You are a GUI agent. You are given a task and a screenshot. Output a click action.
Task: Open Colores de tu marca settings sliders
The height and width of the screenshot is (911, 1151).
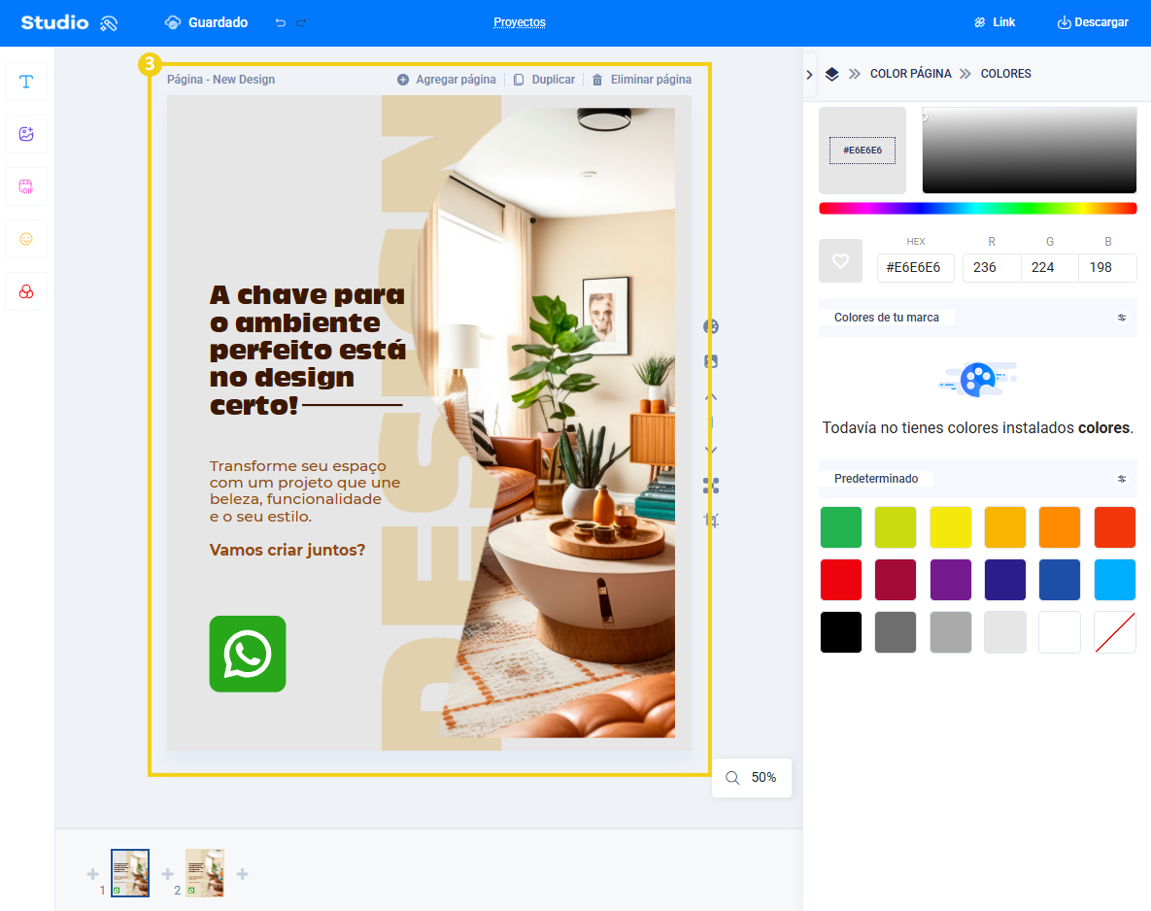click(1122, 318)
